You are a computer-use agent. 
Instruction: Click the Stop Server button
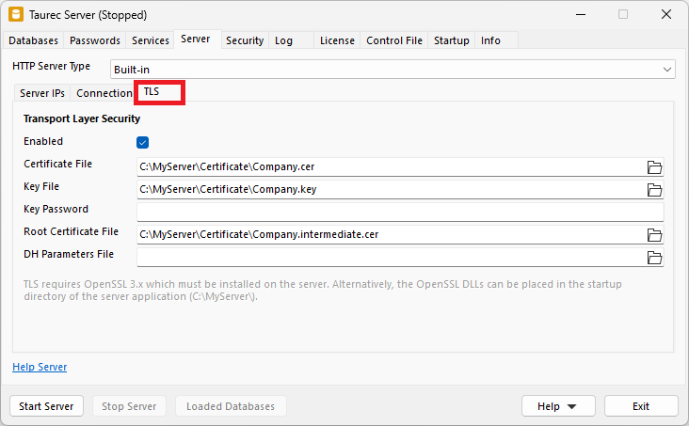tap(129, 406)
